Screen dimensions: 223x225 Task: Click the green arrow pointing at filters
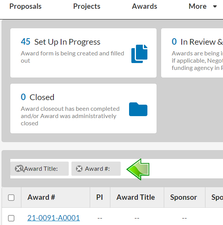coord(138,169)
